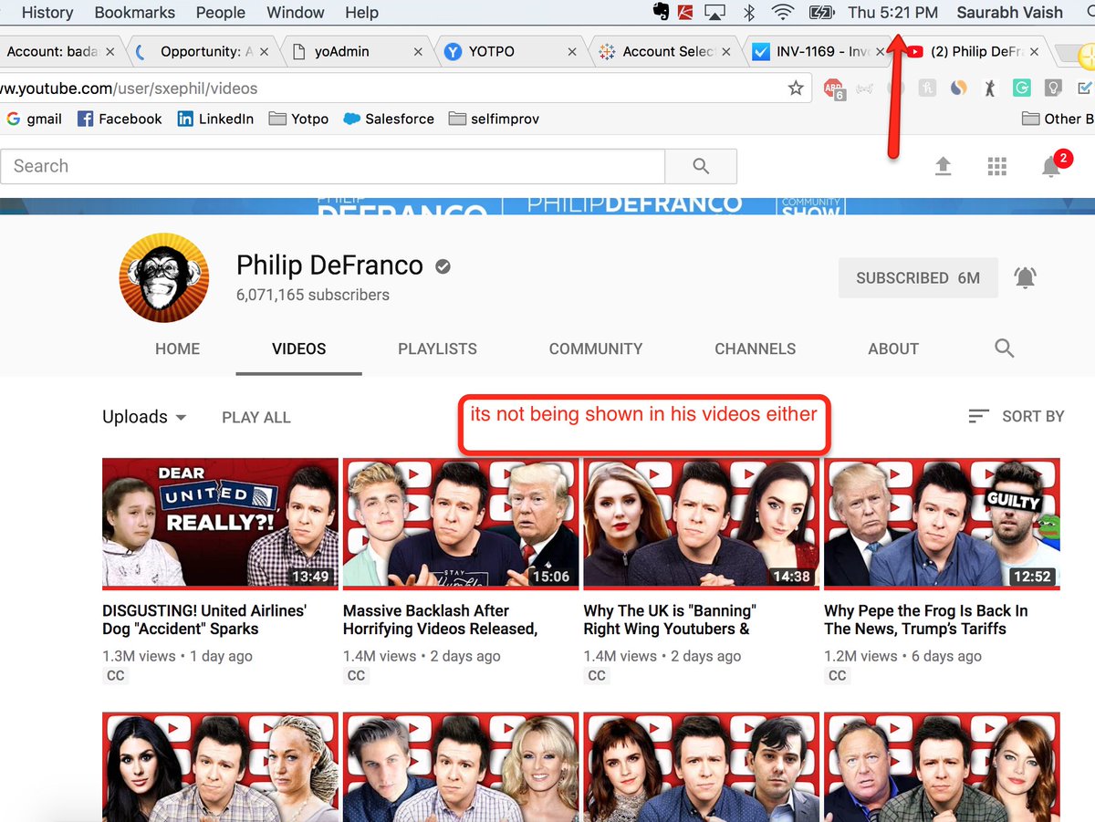Open the COMMUNITY channel tab
This screenshot has width=1095, height=822.
click(x=596, y=349)
